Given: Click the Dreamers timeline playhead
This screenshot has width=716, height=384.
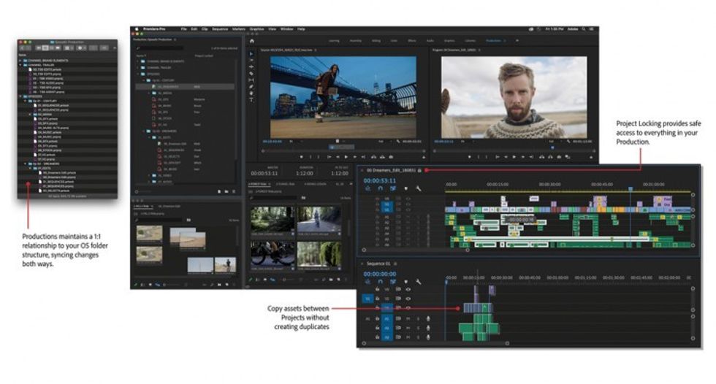Looking at the screenshot, I should [x=631, y=188].
